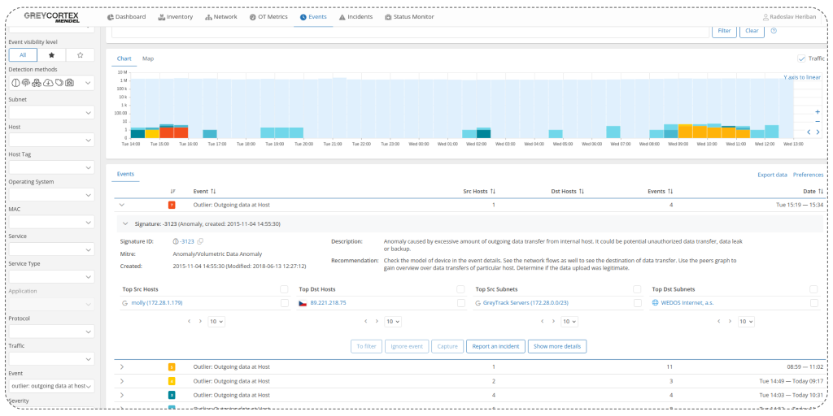Sort events table by Src Hosts arrows
The image size is (833, 416).
(x=493, y=191)
